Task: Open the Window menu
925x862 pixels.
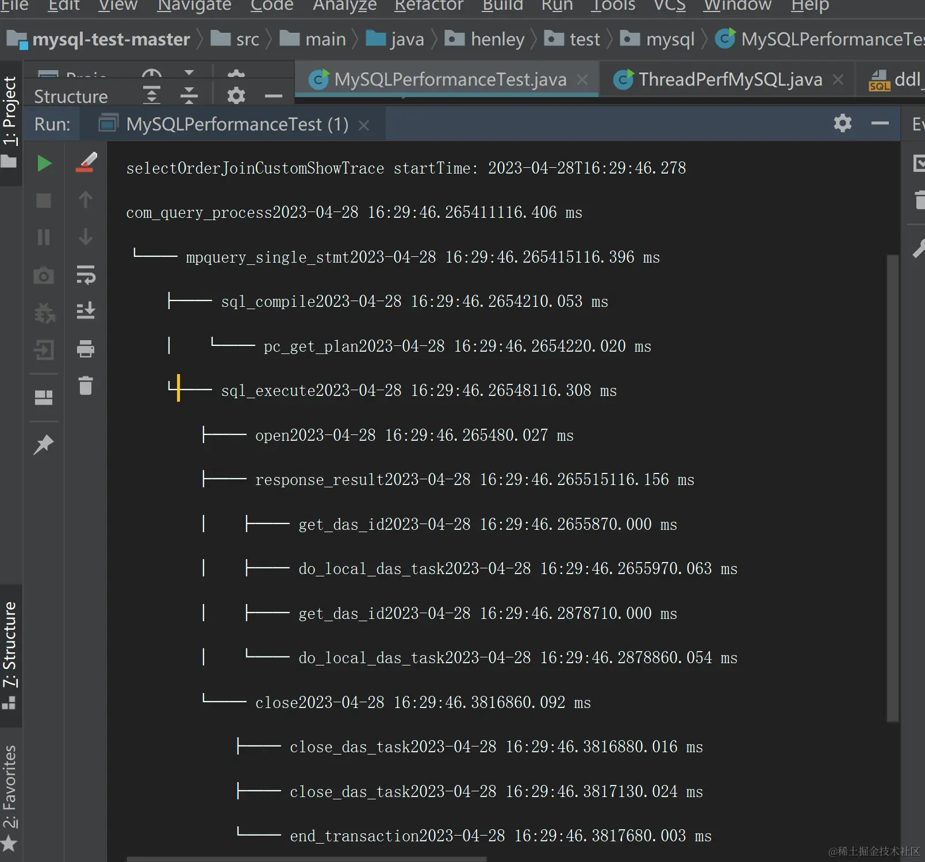Action: [x=738, y=6]
